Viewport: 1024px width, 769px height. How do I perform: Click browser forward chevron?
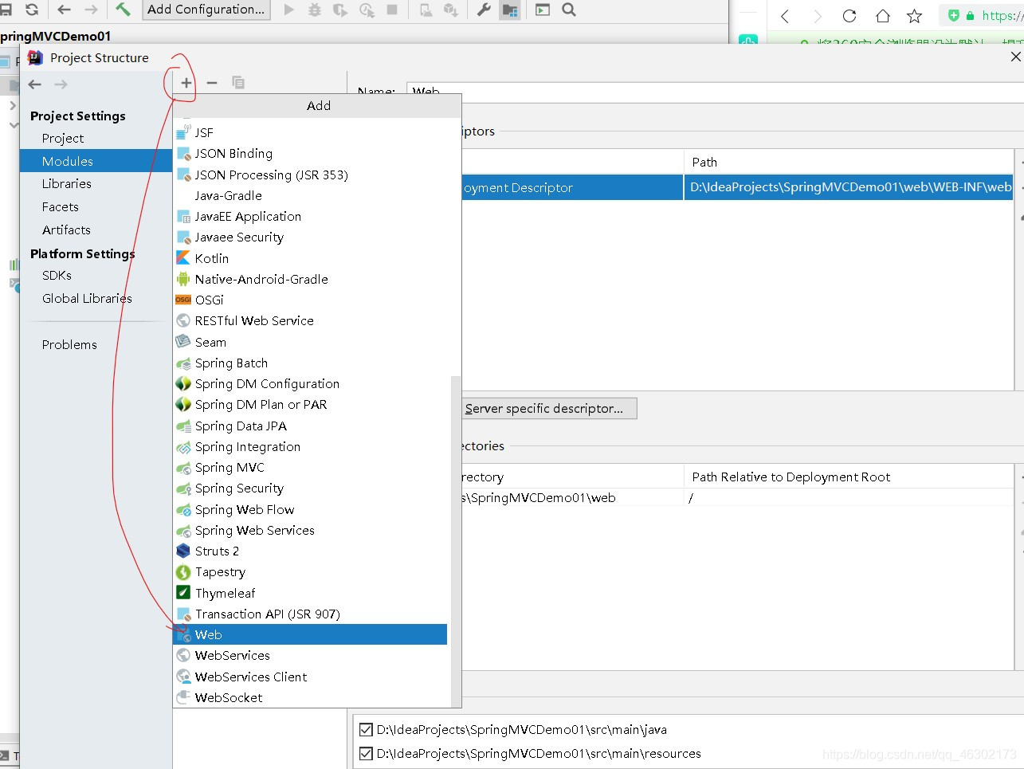point(817,16)
